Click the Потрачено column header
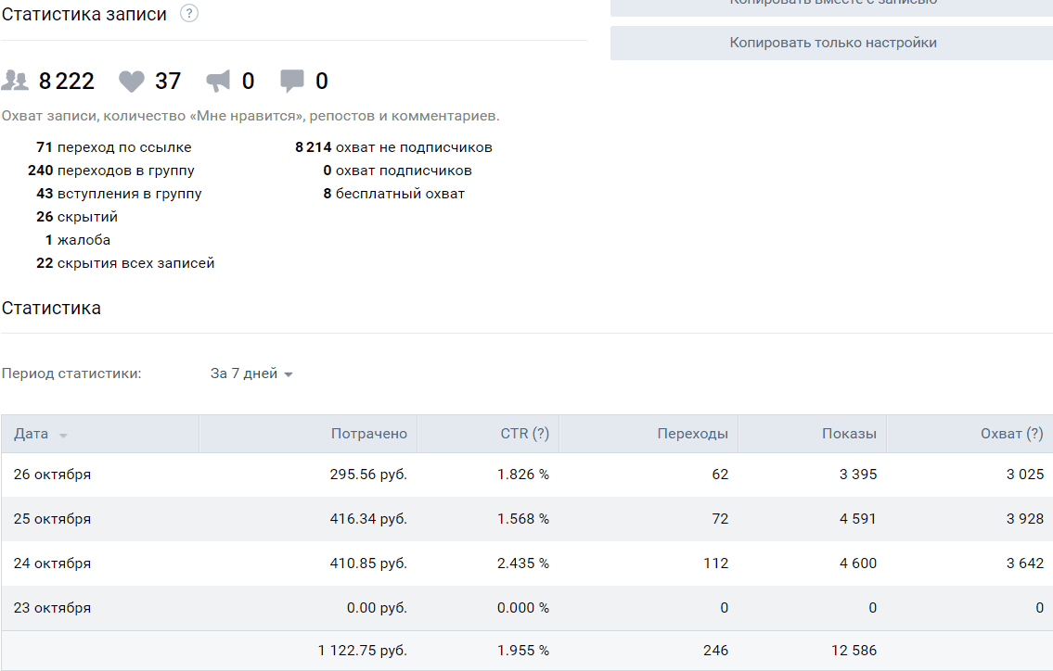1053x671 pixels. tap(368, 434)
